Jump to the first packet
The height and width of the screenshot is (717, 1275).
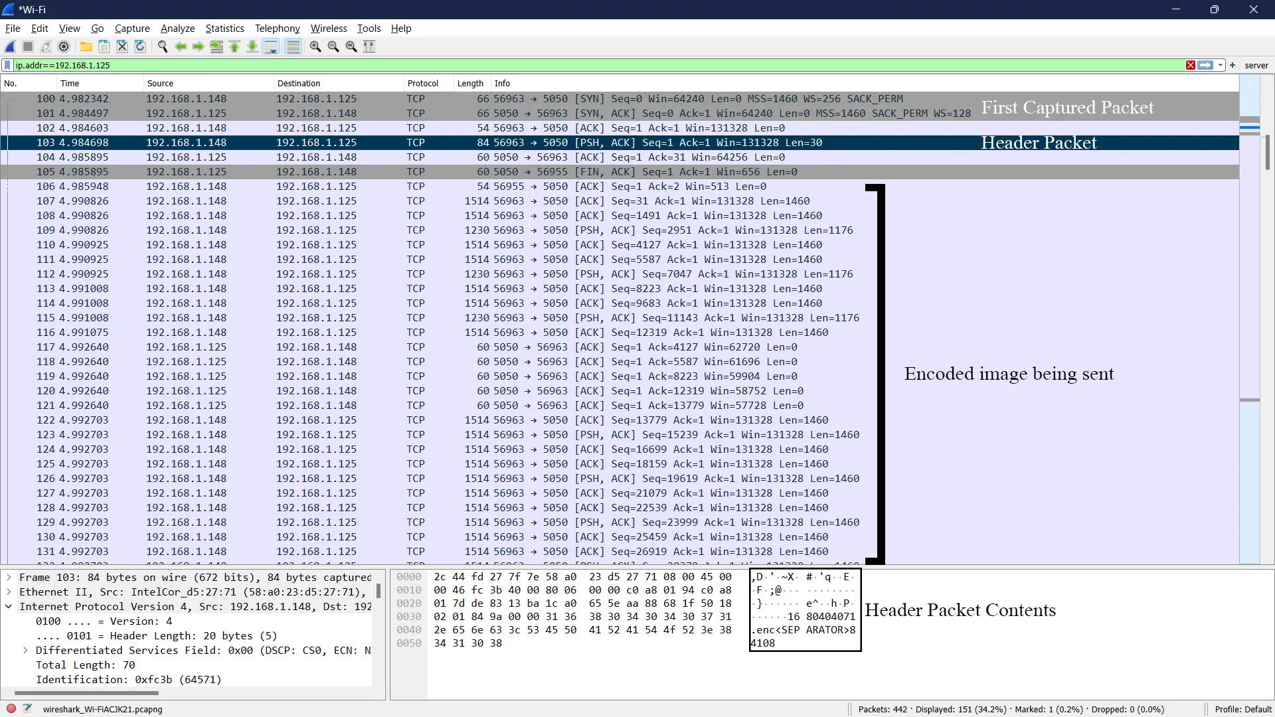[234, 46]
